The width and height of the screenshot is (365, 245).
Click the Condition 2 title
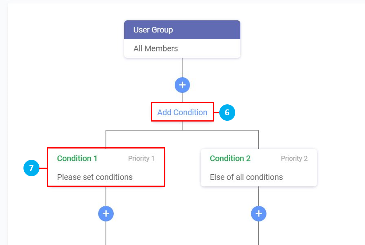coord(230,158)
